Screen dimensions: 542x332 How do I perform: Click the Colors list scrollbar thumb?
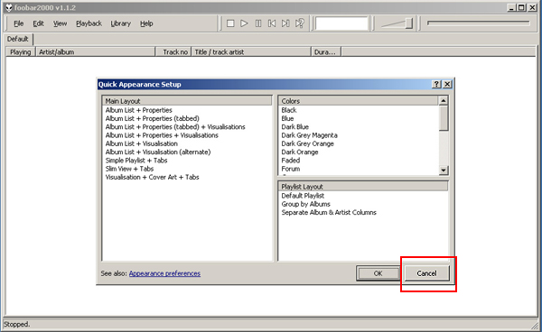point(444,118)
